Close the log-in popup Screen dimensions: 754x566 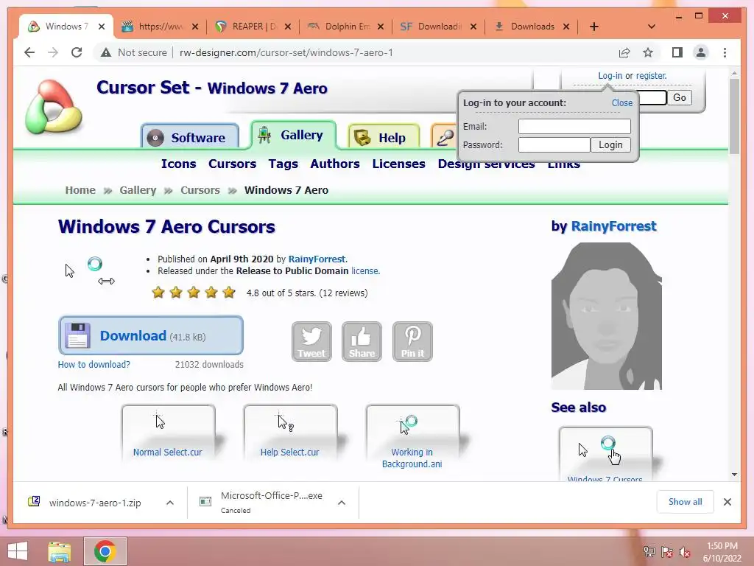[621, 102]
